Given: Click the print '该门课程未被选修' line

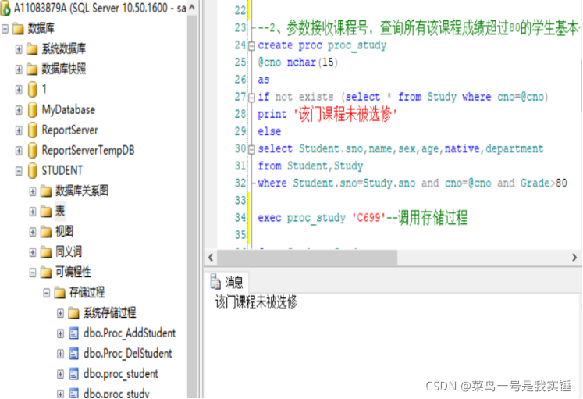Looking at the screenshot, I should (327, 114).
